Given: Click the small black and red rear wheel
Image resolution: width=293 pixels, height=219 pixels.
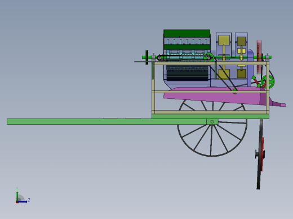Looking at the screenshot, I should 260,154.
